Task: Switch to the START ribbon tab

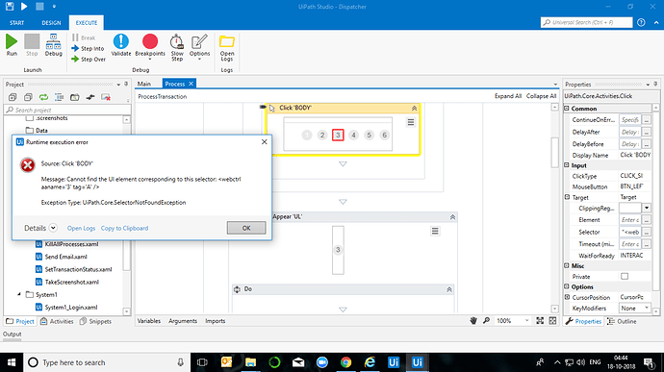Action: point(17,23)
